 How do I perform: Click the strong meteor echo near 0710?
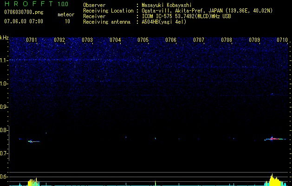275,139
